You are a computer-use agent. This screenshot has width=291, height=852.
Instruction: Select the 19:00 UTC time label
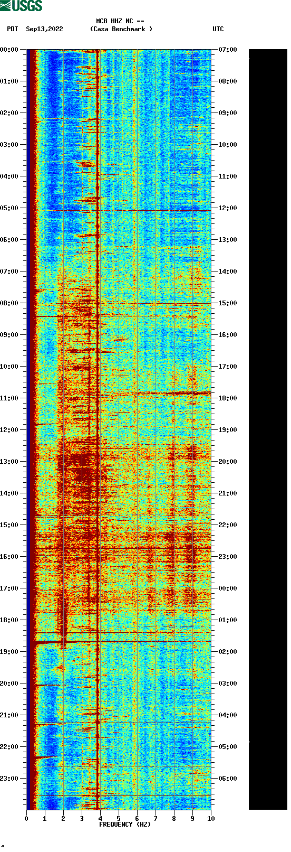[x=228, y=430]
